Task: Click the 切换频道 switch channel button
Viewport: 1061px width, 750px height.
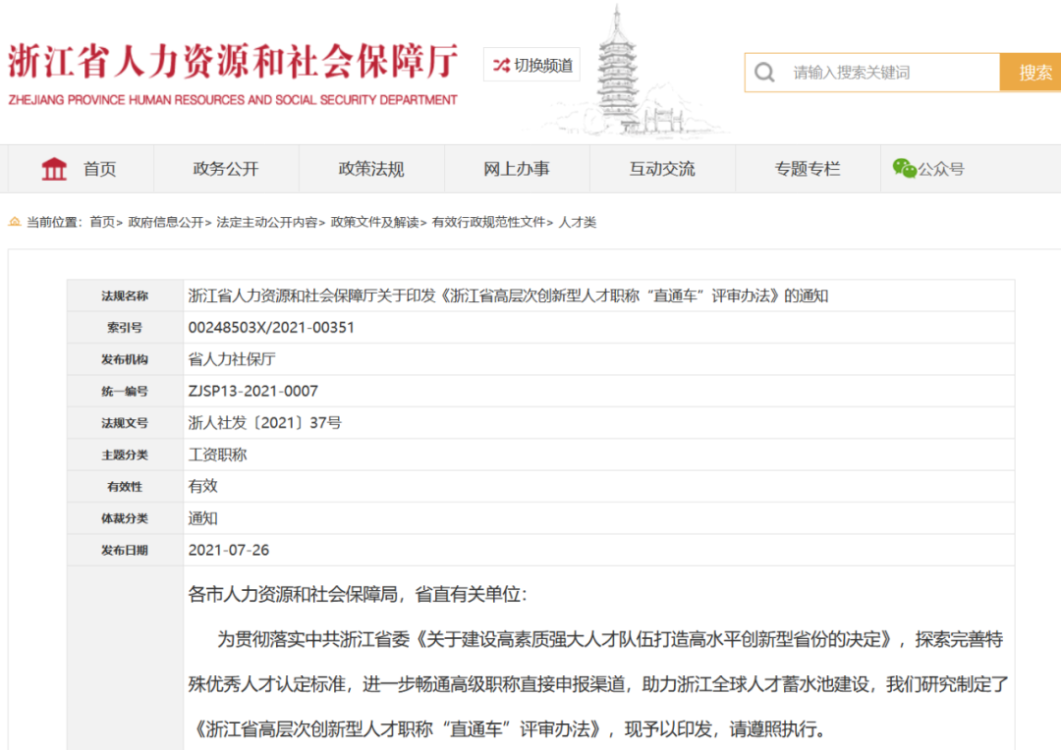Action: (x=531, y=65)
